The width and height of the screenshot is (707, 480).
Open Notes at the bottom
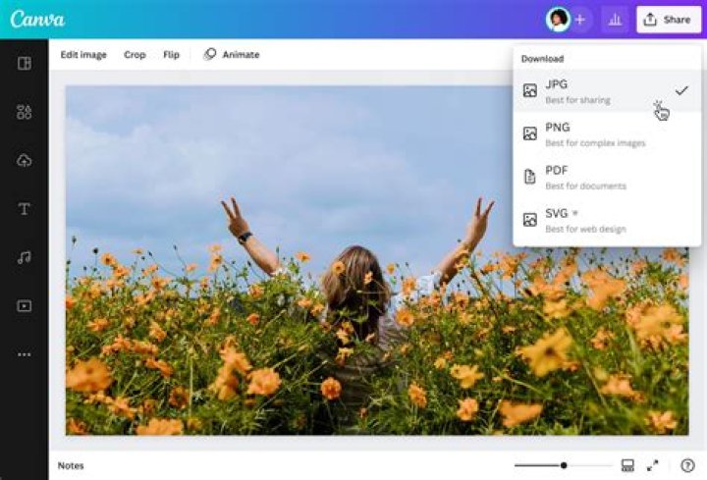[71, 465]
